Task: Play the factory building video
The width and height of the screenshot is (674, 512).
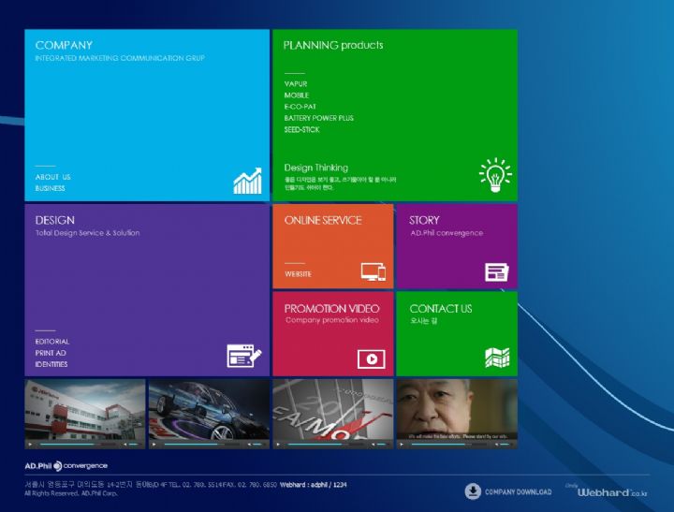Action: pos(30,444)
